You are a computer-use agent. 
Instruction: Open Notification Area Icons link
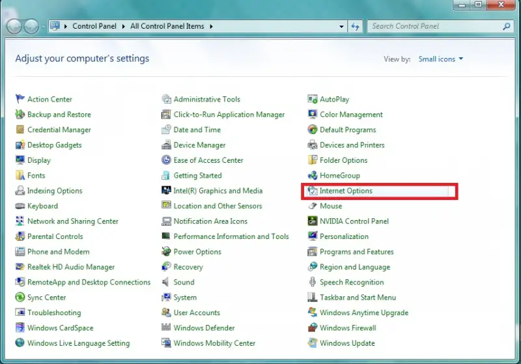point(210,221)
